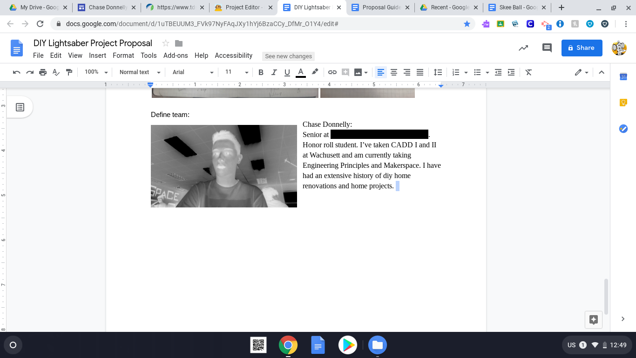The height and width of the screenshot is (358, 636).
Task: Move document using the folder icon
Action: [179, 43]
